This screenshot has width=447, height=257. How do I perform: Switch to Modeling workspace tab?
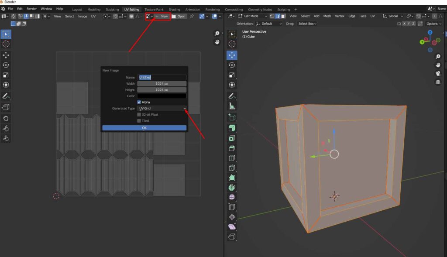[94, 10]
